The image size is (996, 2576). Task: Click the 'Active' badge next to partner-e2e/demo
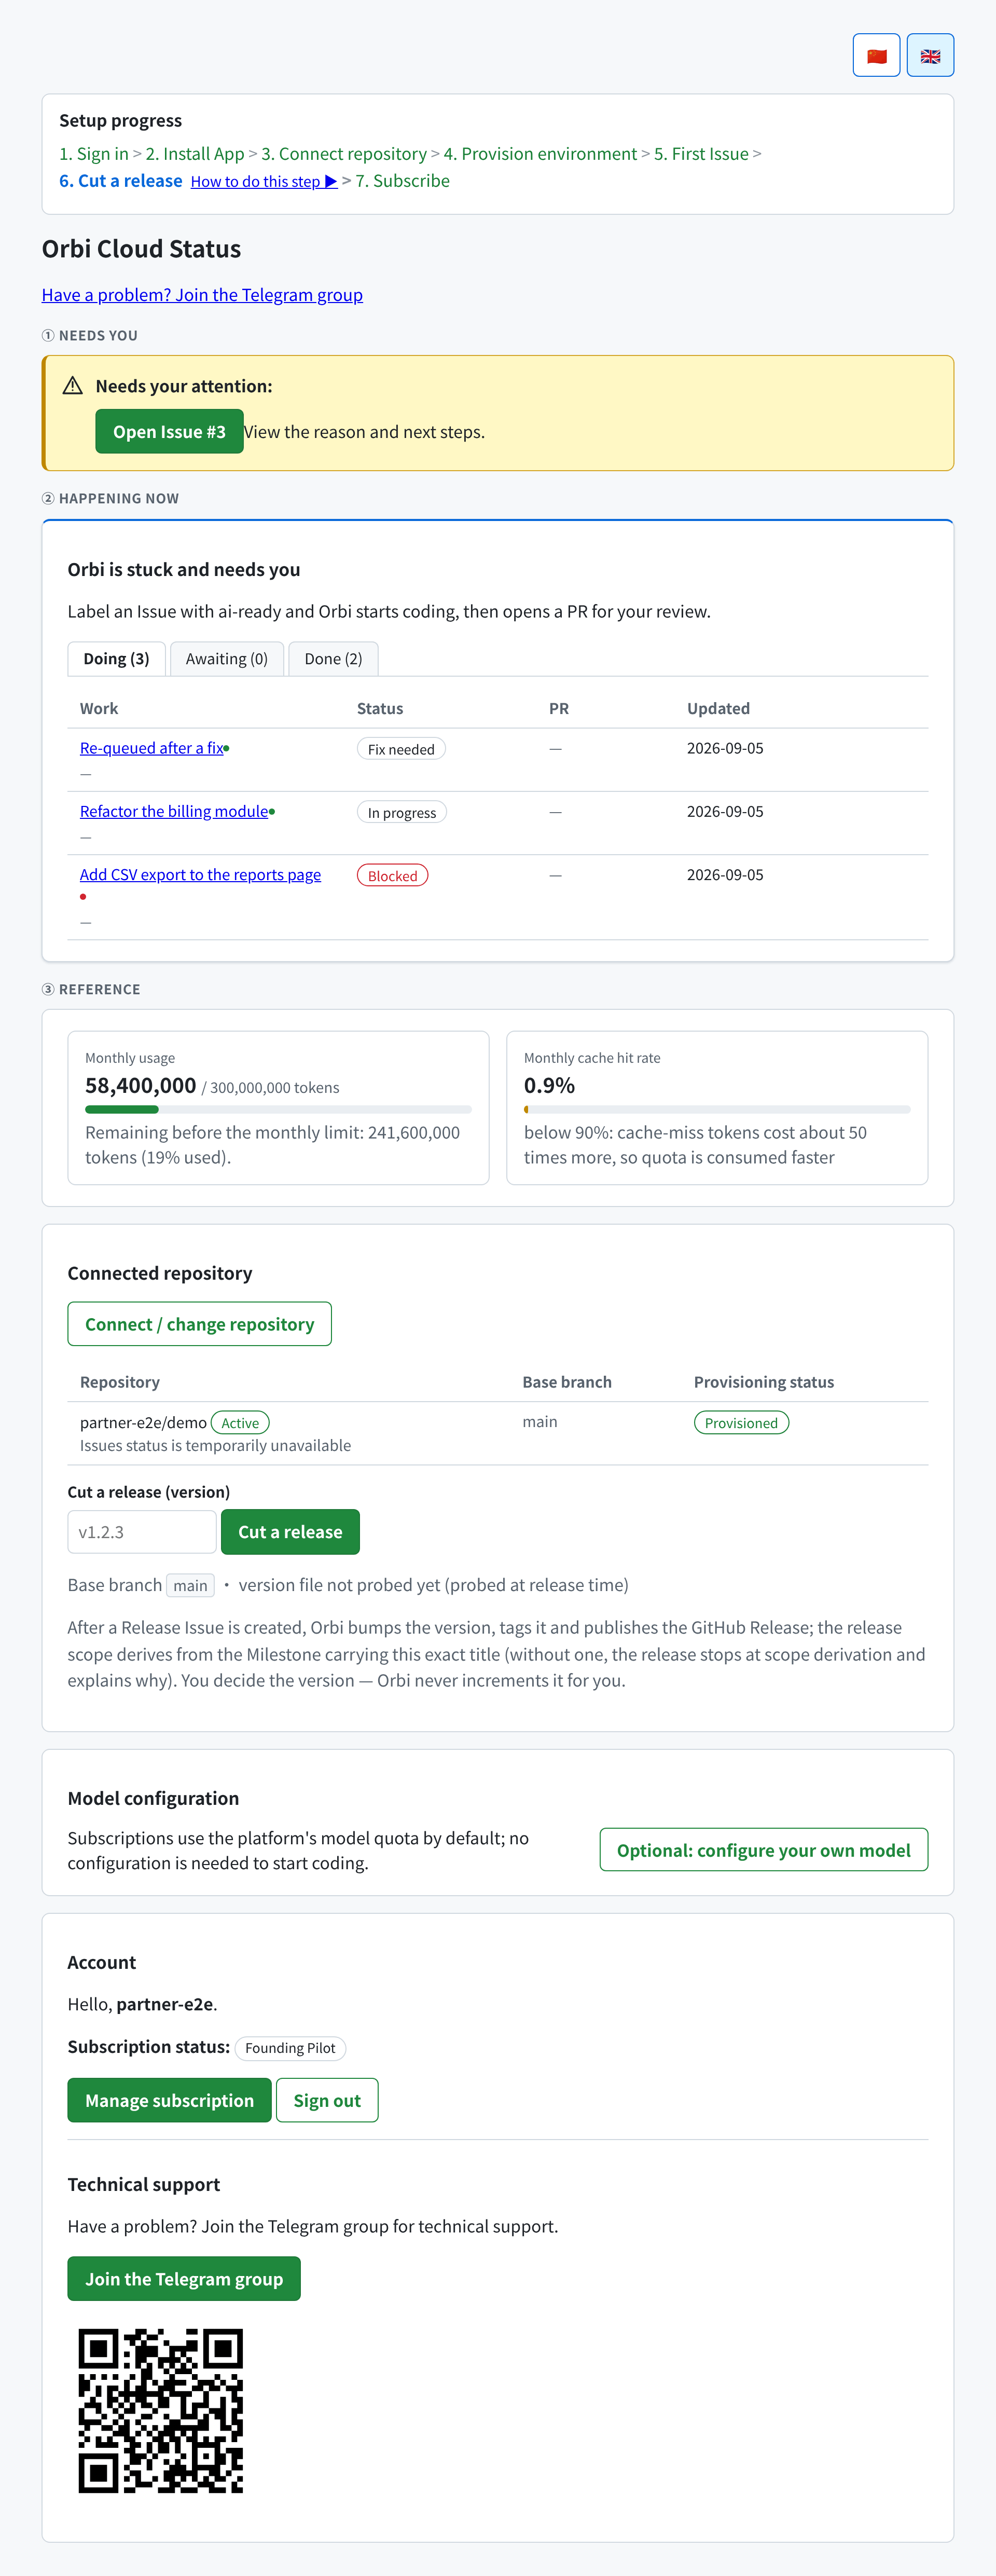240,1423
